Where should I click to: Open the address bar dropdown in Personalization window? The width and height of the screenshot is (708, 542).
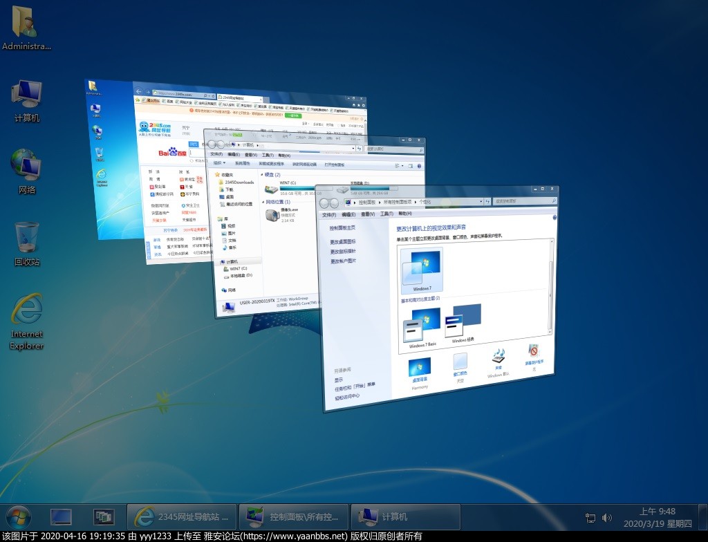click(x=481, y=202)
